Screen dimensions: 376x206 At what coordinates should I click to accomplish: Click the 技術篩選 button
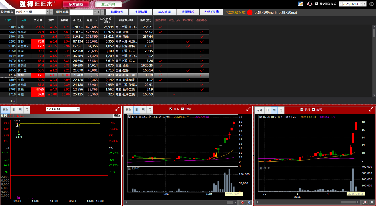tap(141, 12)
